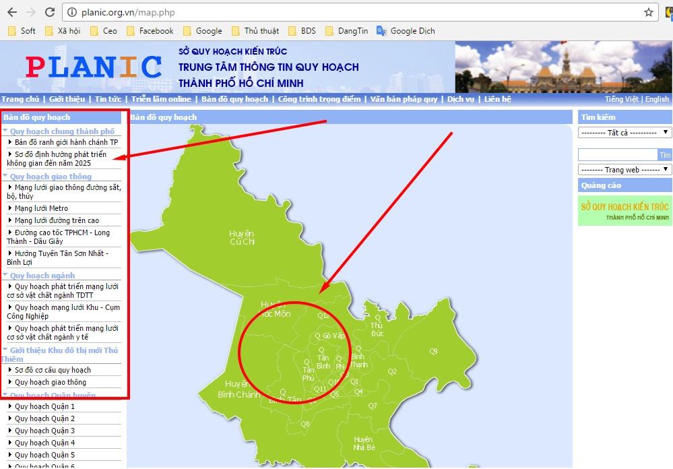Go to 'Giới thiệu' in navigation bar
673x469 pixels.
pyautogui.click(x=67, y=99)
